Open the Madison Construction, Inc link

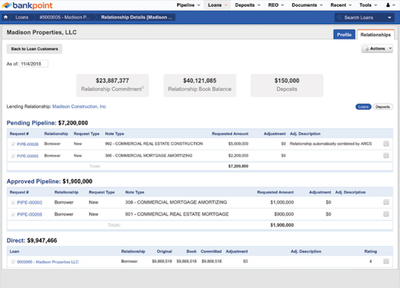pyautogui.click(x=79, y=106)
